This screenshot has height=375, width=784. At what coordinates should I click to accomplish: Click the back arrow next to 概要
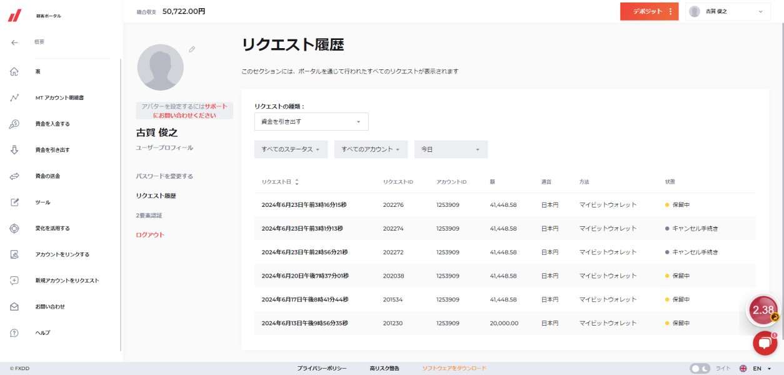click(14, 42)
